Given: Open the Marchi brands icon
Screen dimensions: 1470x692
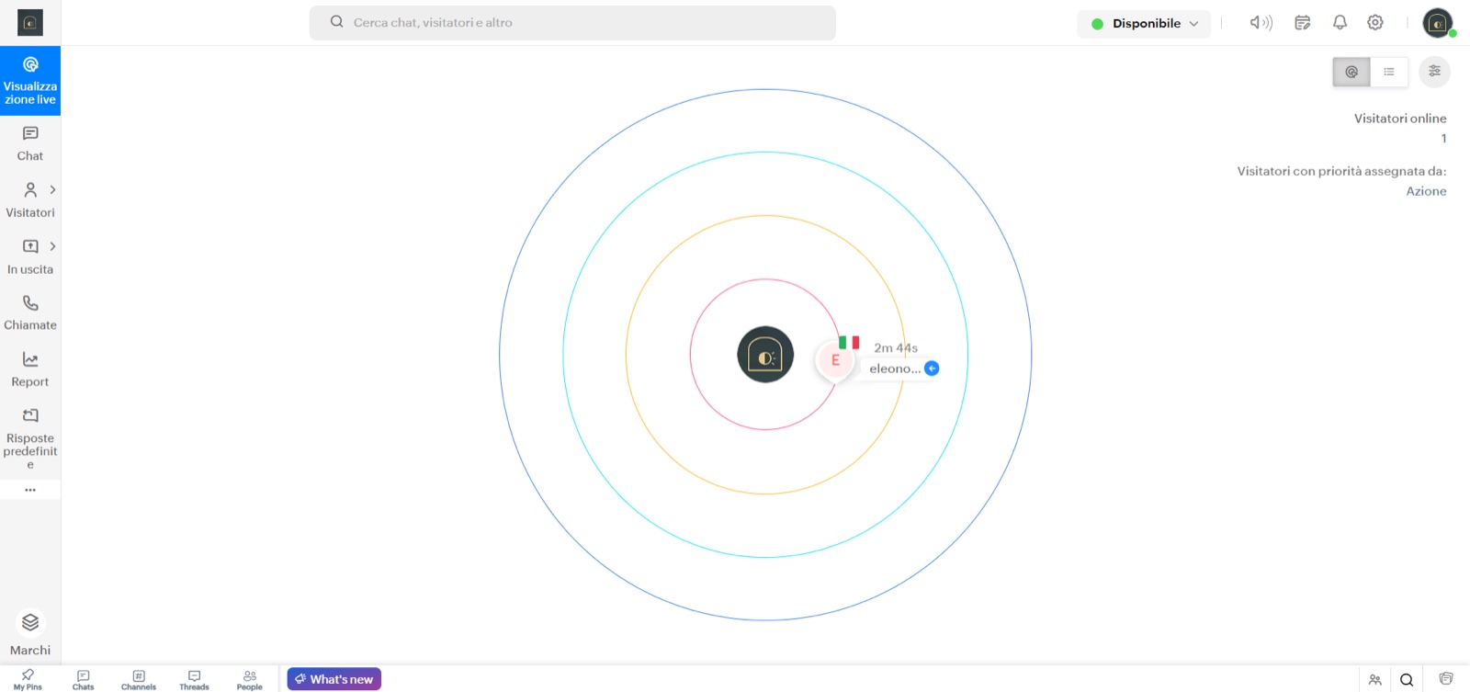Looking at the screenshot, I should coord(30,622).
